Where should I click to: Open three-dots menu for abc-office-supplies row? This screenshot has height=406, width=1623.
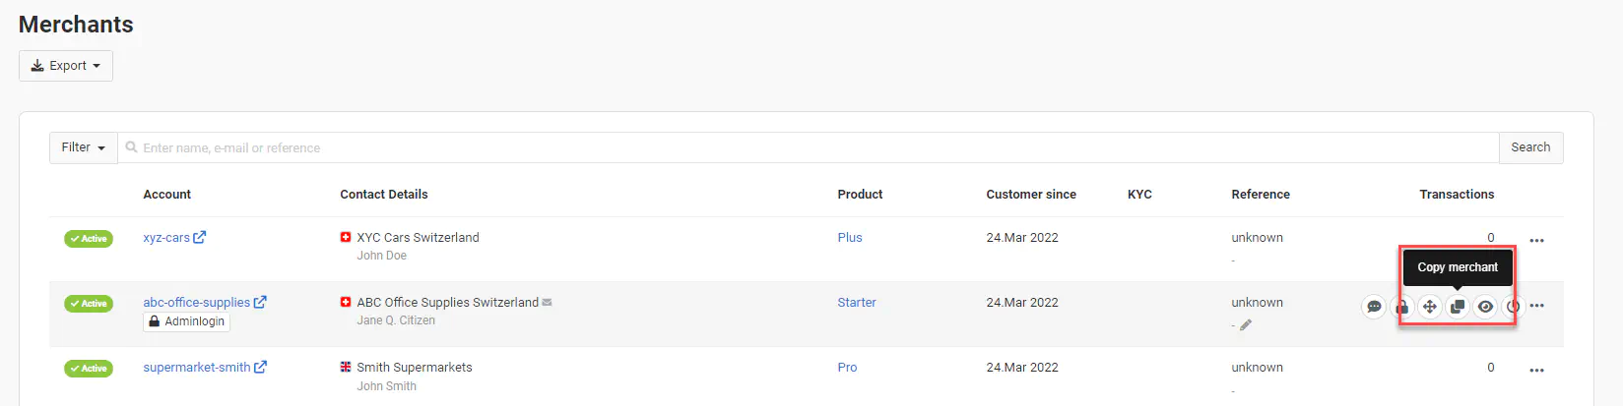pyautogui.click(x=1536, y=306)
